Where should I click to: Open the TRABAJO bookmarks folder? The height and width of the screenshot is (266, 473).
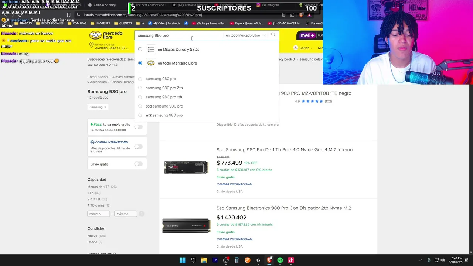point(23,23)
